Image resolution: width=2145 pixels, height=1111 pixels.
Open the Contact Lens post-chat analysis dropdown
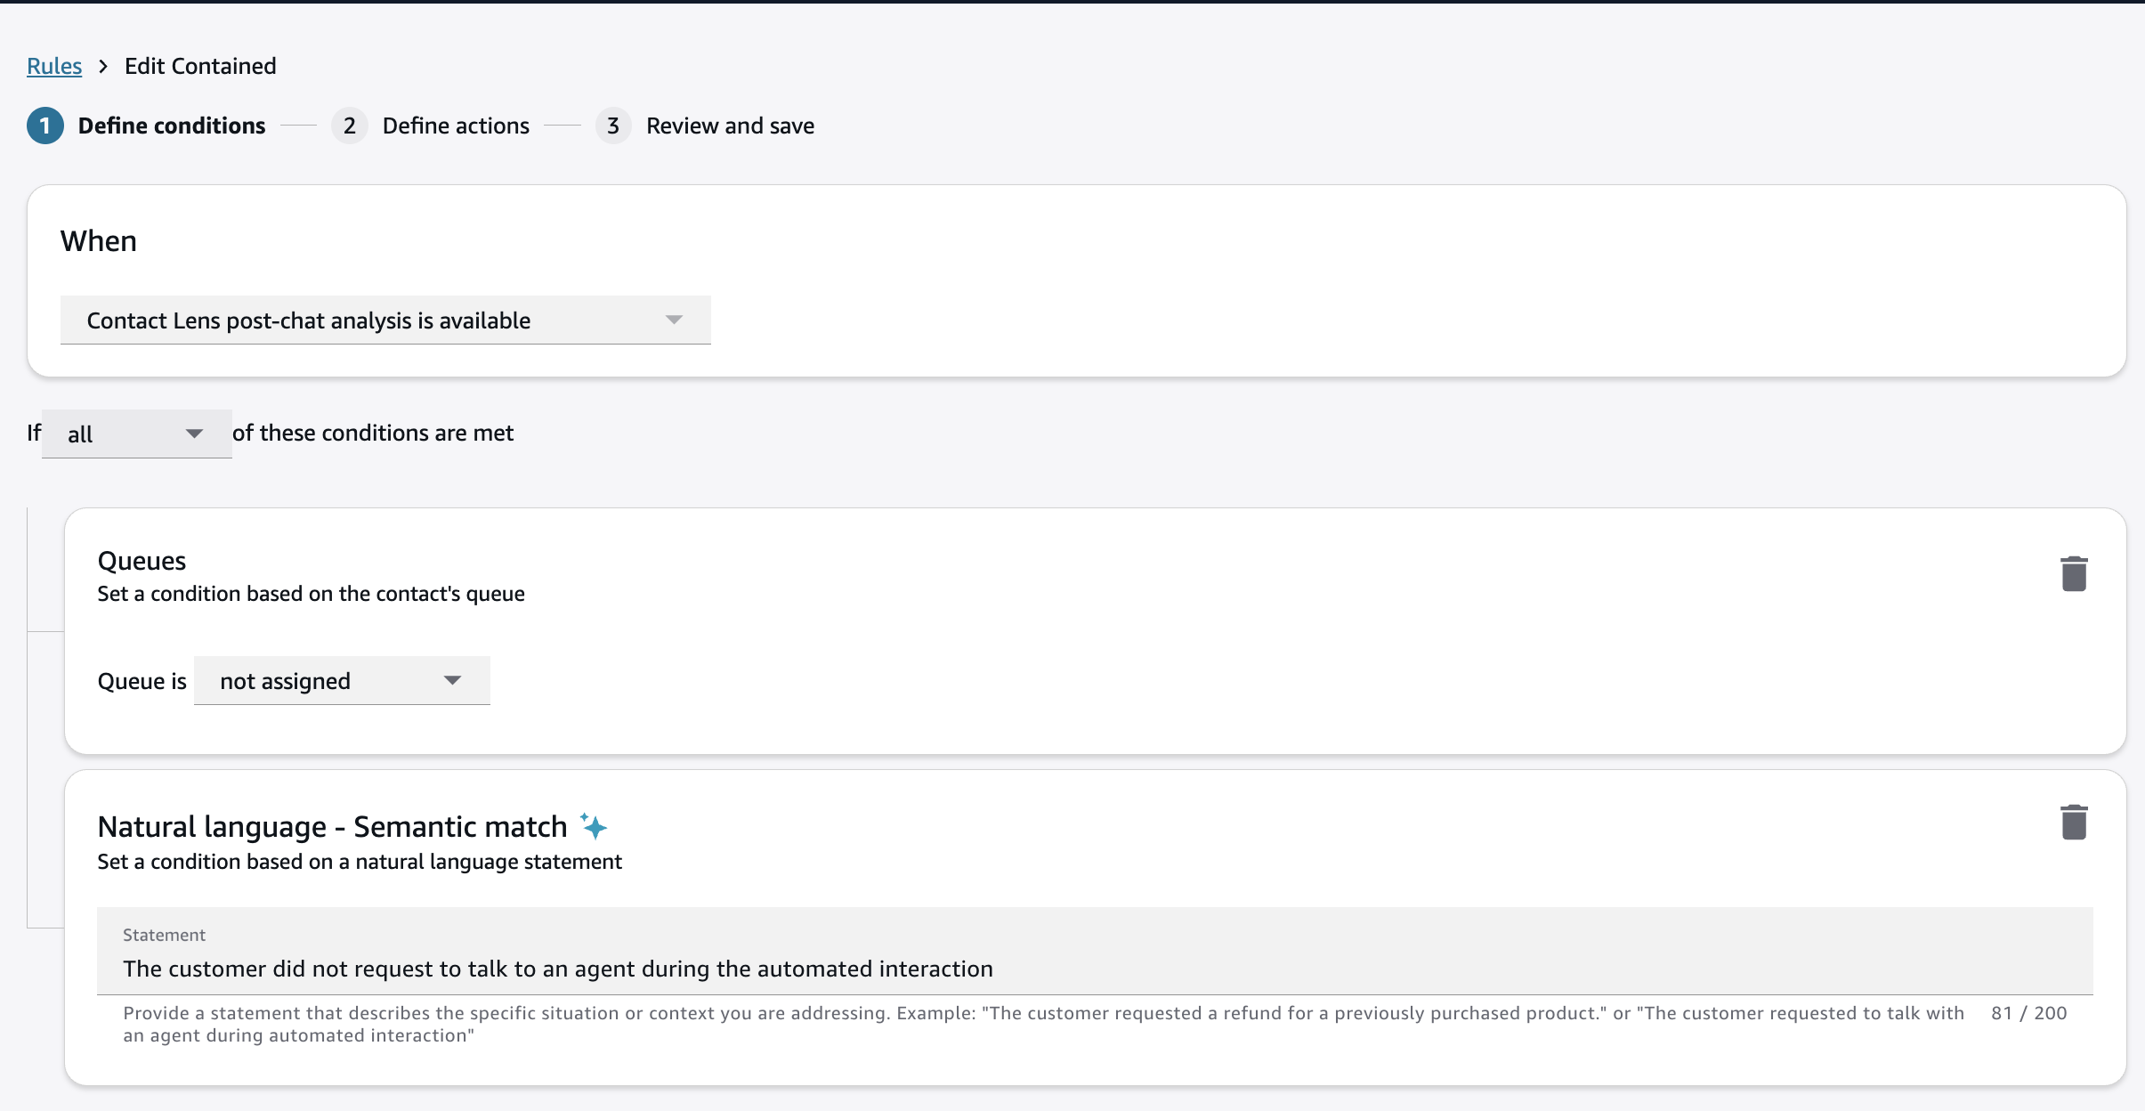[384, 320]
